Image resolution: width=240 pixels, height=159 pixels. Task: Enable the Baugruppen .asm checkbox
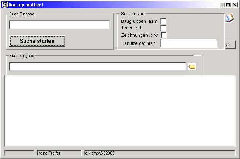(163, 21)
